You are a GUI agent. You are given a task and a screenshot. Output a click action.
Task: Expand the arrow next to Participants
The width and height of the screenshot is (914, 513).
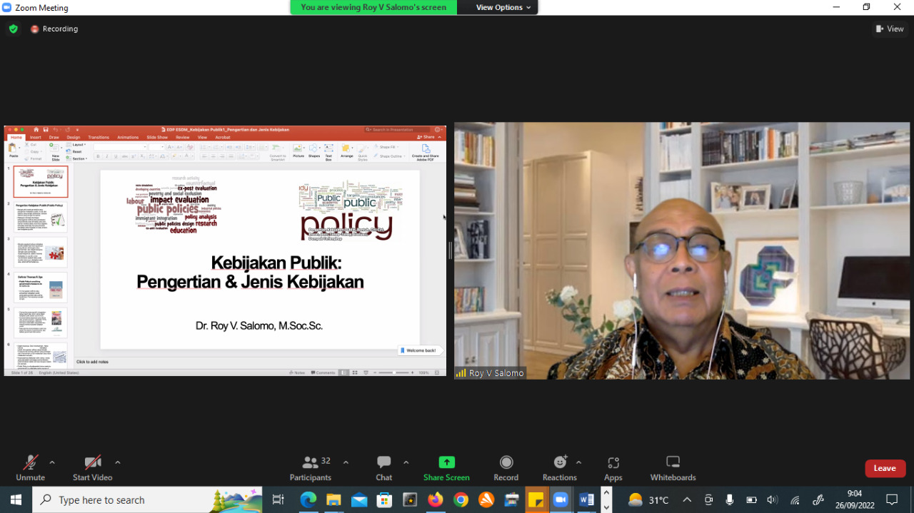pyautogui.click(x=346, y=462)
